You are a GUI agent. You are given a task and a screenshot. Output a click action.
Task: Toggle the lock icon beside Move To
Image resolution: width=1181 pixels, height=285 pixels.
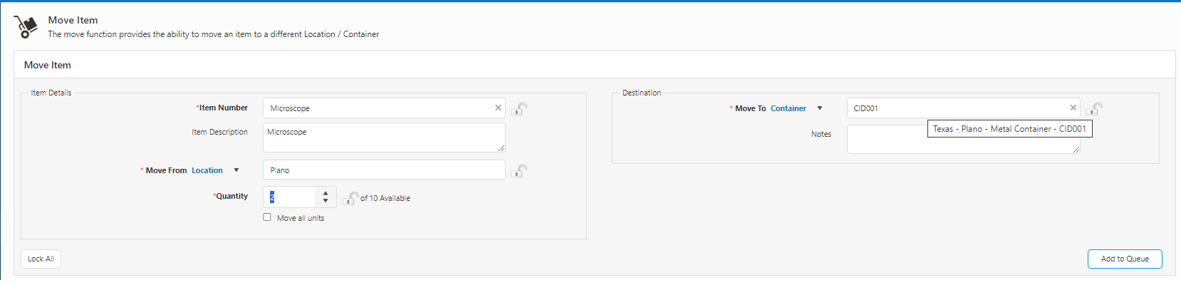1095,109
